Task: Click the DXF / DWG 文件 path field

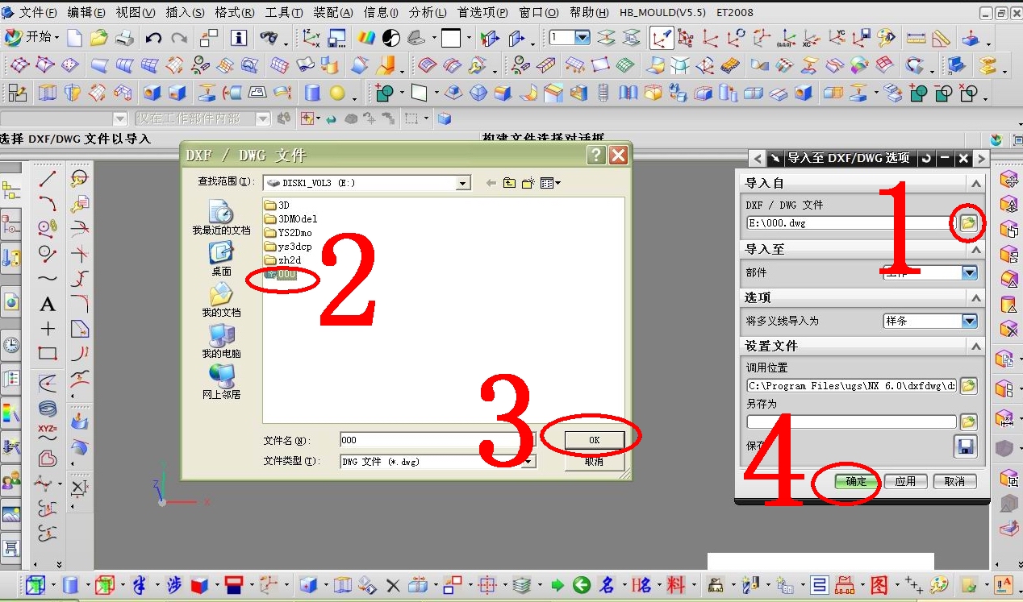Action: click(851, 223)
